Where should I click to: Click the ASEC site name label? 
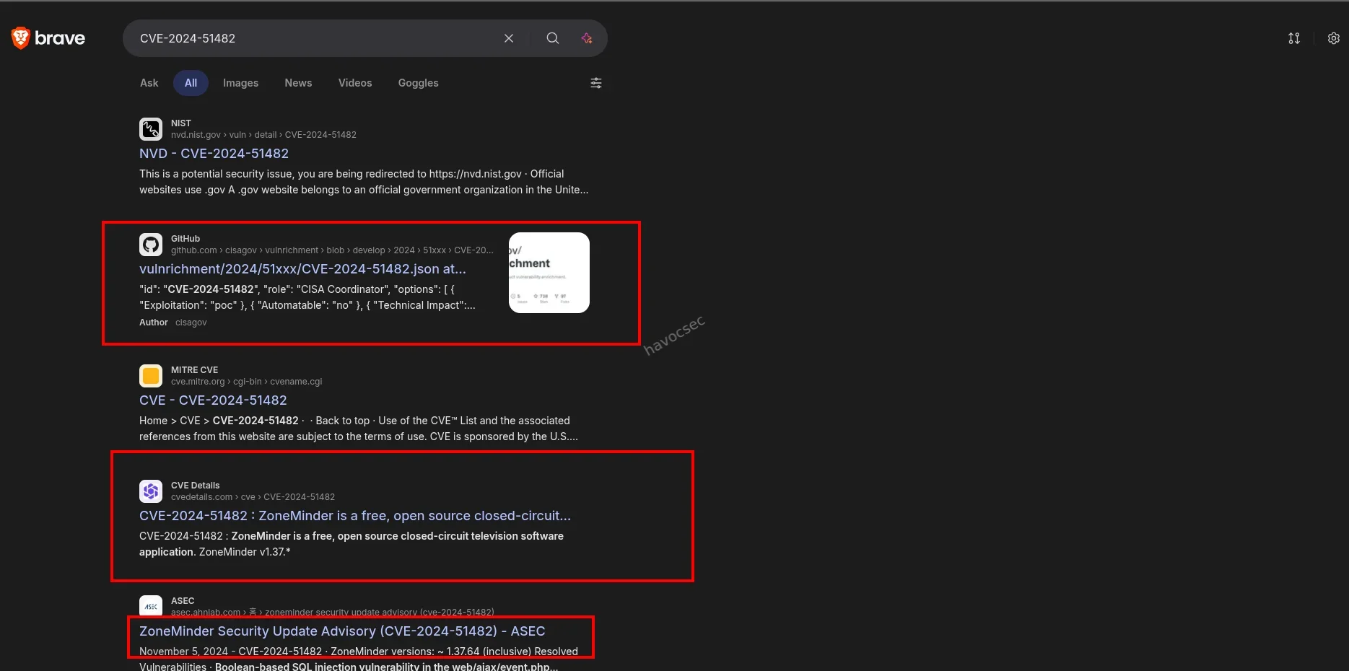[x=183, y=601]
